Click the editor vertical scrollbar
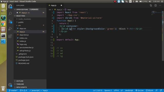 click(x=163, y=36)
